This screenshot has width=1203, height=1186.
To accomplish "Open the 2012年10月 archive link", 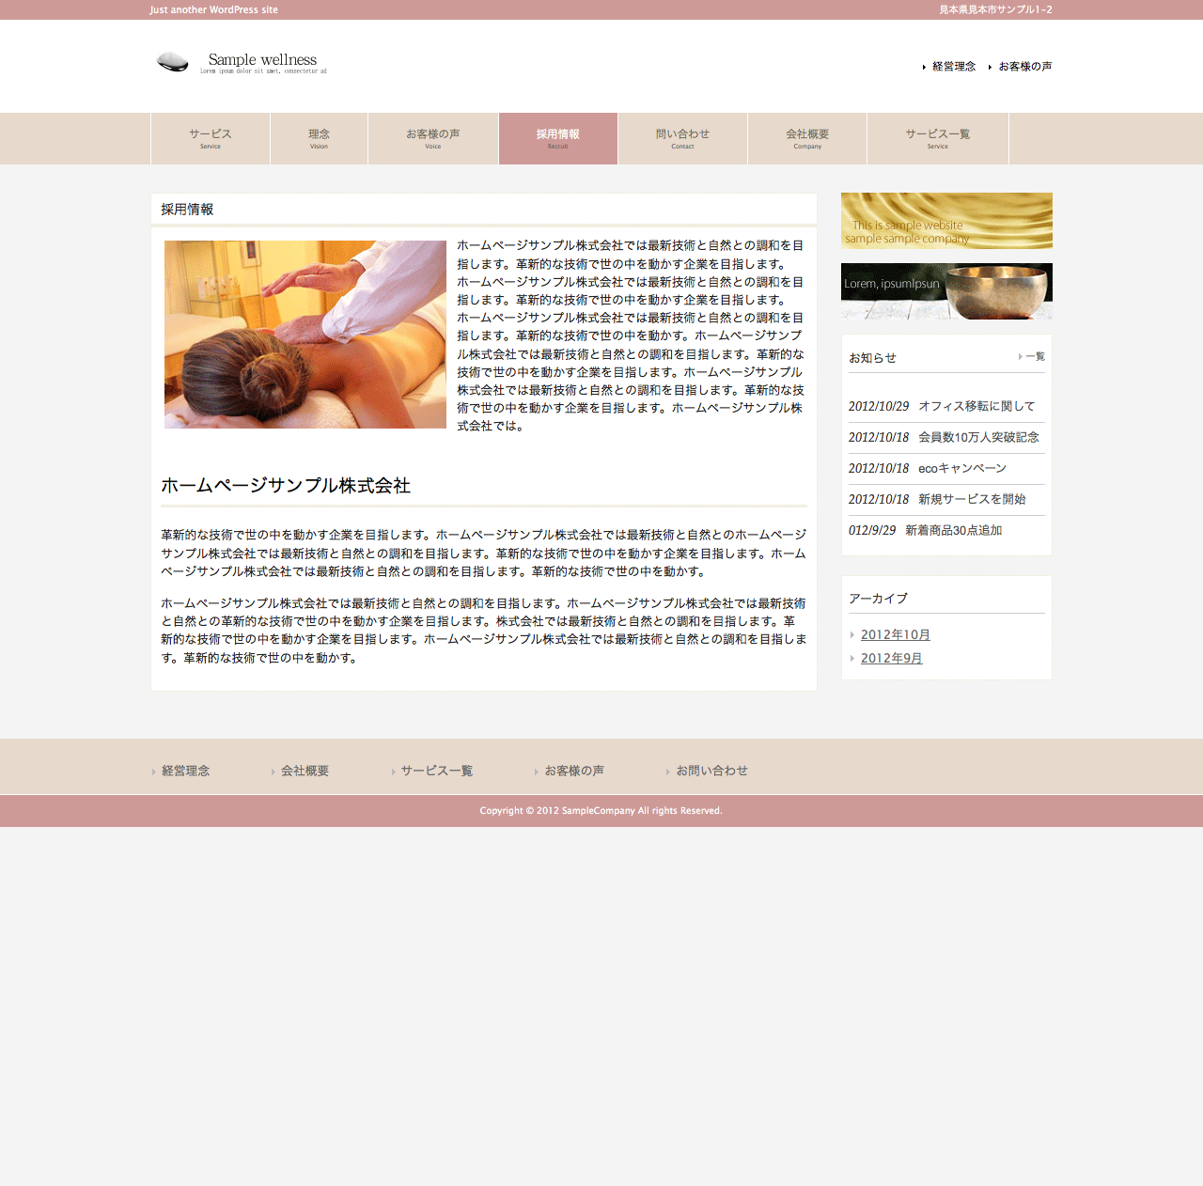I will point(896,635).
